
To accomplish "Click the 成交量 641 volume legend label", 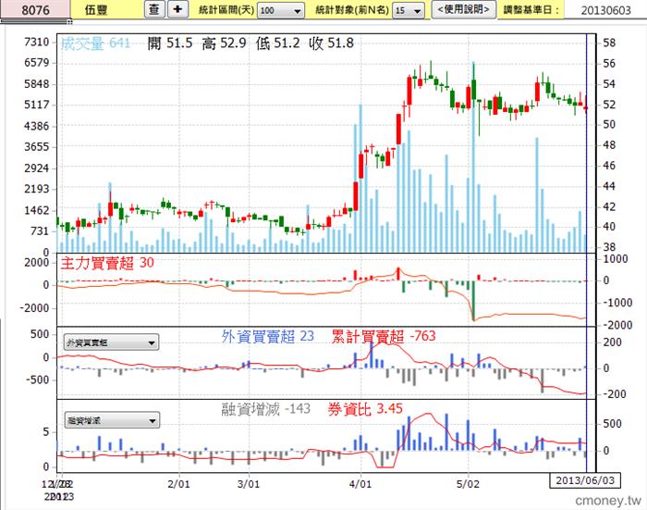I will pyautogui.click(x=95, y=44).
